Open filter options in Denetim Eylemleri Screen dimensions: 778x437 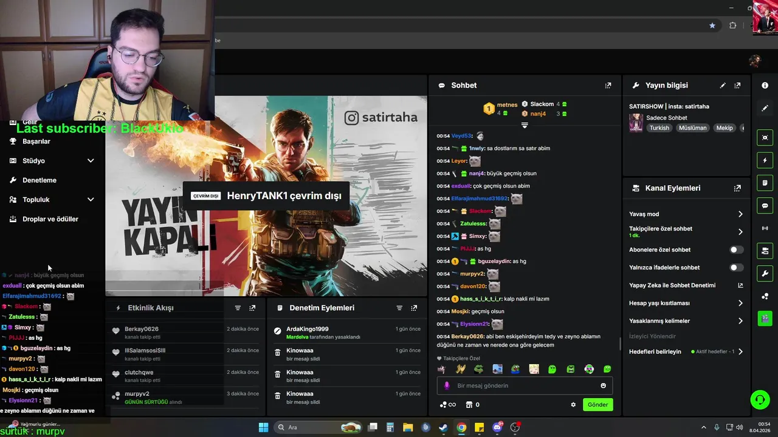point(399,308)
